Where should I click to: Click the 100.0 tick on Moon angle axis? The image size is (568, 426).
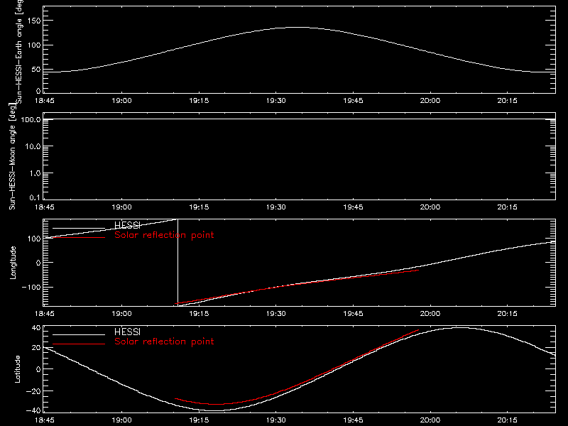pyautogui.click(x=31, y=119)
